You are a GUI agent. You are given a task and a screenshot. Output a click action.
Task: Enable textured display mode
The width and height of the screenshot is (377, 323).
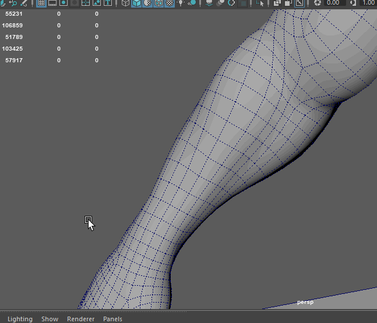170,3
